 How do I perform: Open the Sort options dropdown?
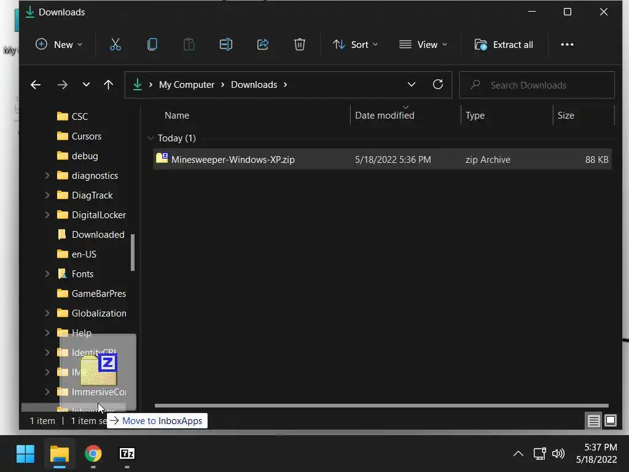356,44
